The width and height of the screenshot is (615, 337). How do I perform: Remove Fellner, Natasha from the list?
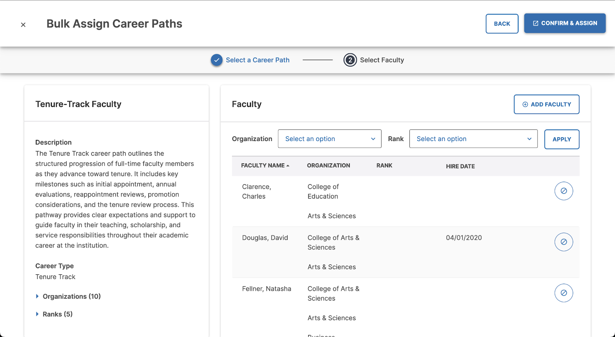tap(564, 293)
